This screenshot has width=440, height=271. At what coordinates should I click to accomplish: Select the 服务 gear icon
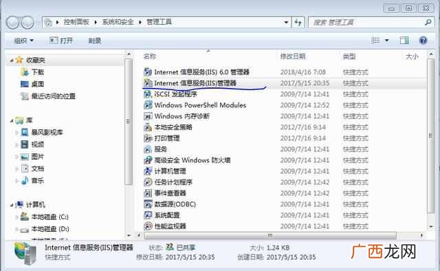point(148,149)
